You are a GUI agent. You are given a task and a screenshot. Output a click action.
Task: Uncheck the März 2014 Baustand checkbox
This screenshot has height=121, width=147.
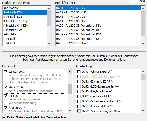coord(5,87)
